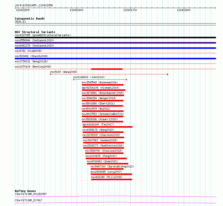The width and height of the screenshot is (223, 206).
Task: Click nsv5487300 (ByrskaBishop2022) label
Action: pyautogui.click(x=112, y=166)
